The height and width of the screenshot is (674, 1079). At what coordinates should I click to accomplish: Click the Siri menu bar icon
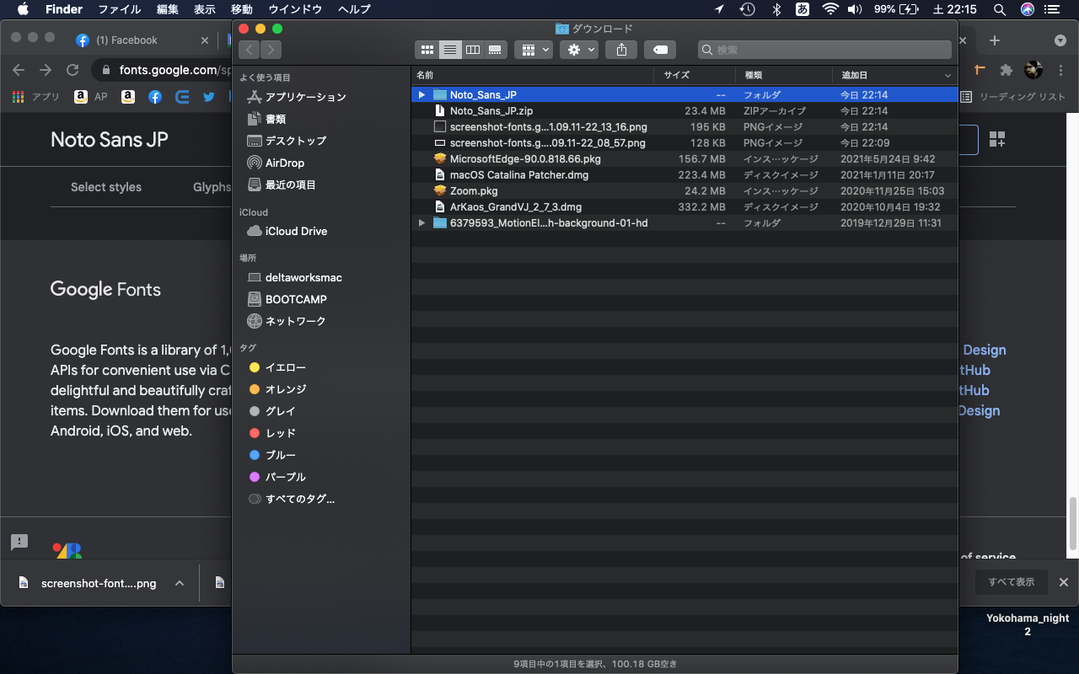point(1028,9)
